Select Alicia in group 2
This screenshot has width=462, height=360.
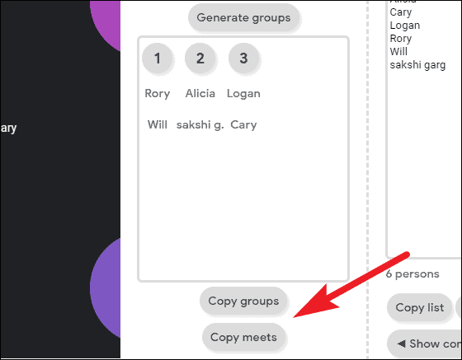tap(200, 94)
